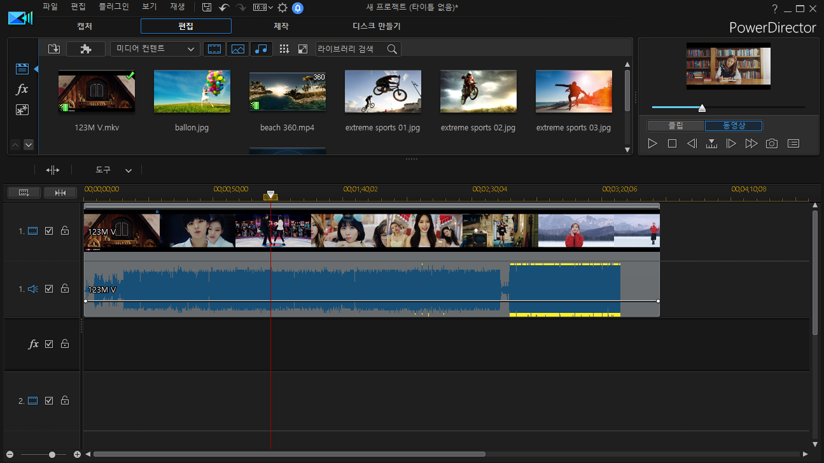
Task: Click the fast forward button
Action: (751, 144)
